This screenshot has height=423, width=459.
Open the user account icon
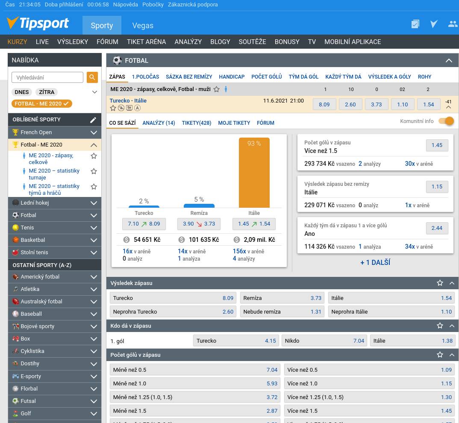tap(453, 24)
